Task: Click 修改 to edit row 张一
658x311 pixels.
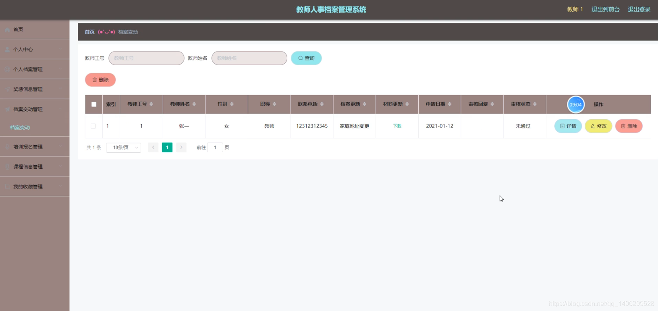Action: click(598, 126)
